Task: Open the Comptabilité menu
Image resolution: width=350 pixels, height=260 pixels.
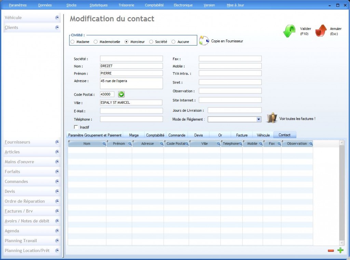Action: [154, 5]
